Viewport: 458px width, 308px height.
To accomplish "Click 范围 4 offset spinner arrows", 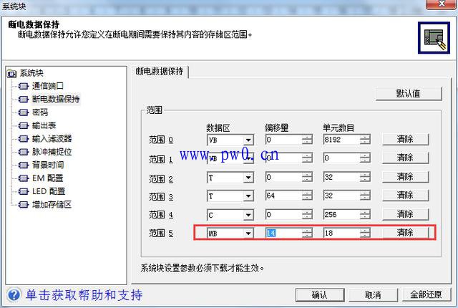I will pos(307,214).
